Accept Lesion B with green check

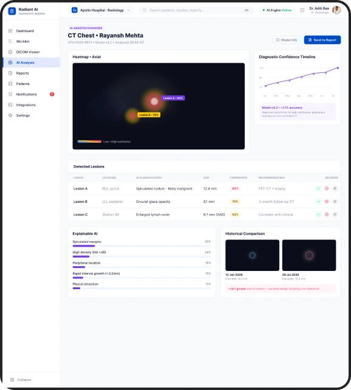point(318,202)
